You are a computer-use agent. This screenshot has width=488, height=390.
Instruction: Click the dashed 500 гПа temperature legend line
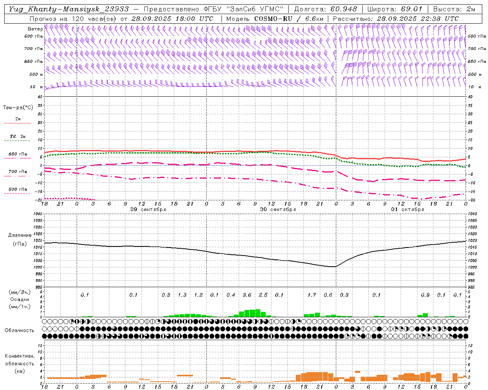17,194
